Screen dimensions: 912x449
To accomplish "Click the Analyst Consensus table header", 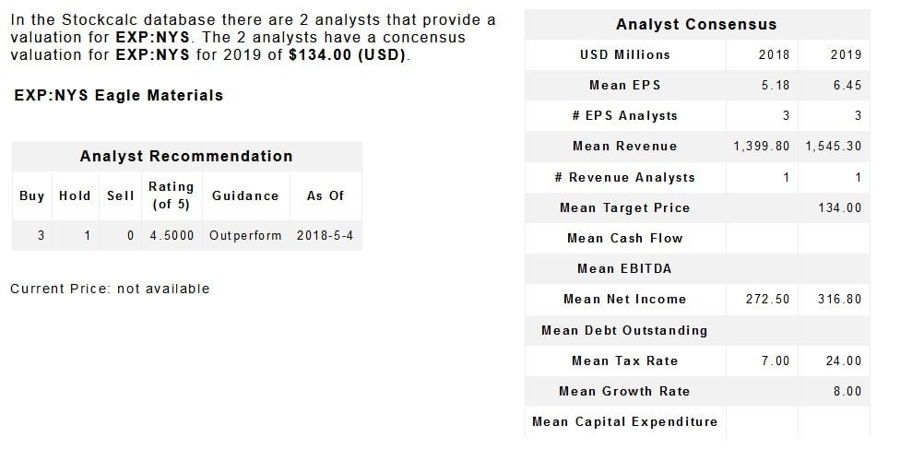I will tap(696, 25).
